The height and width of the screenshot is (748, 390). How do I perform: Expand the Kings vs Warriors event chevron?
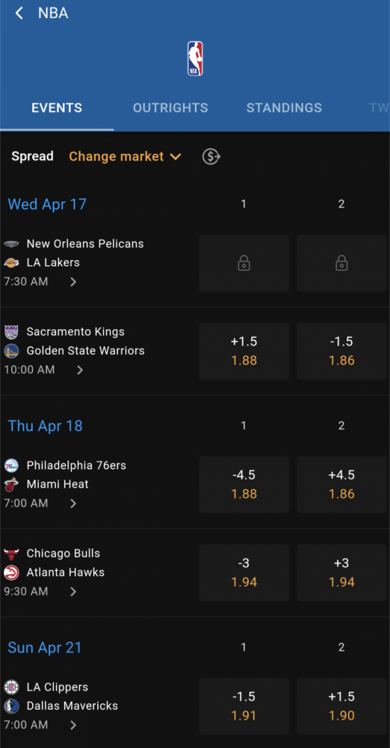click(80, 370)
